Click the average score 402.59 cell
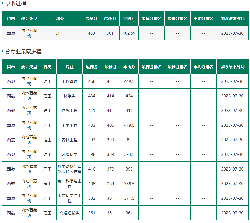The width and height of the screenshot is (250, 223). (129, 33)
